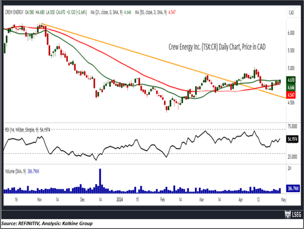Click the Apr date on time axis
Viewport: 304px width, 229px height.
point(240,200)
